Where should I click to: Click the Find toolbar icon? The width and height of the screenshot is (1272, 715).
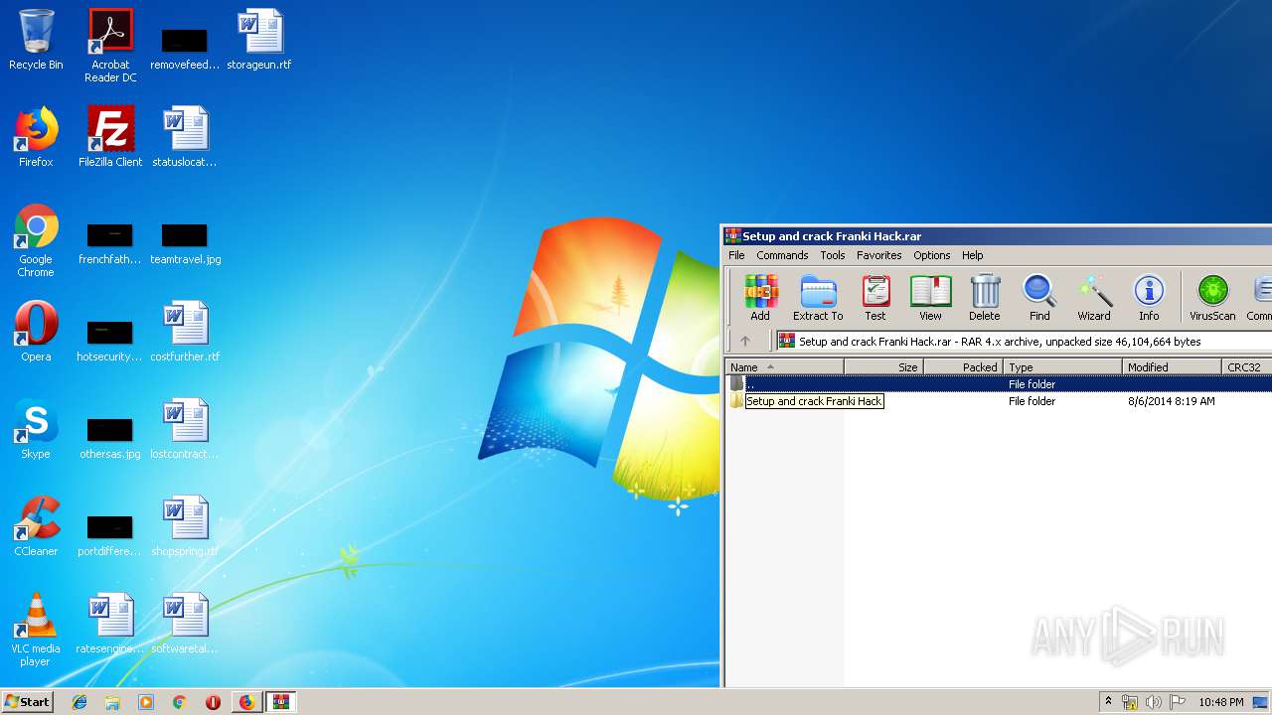pos(1039,298)
